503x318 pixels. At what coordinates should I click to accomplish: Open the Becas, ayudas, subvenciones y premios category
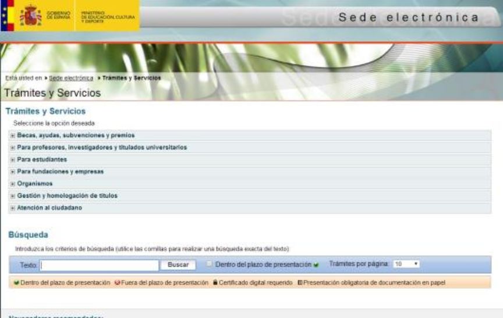pyautogui.click(x=76, y=135)
